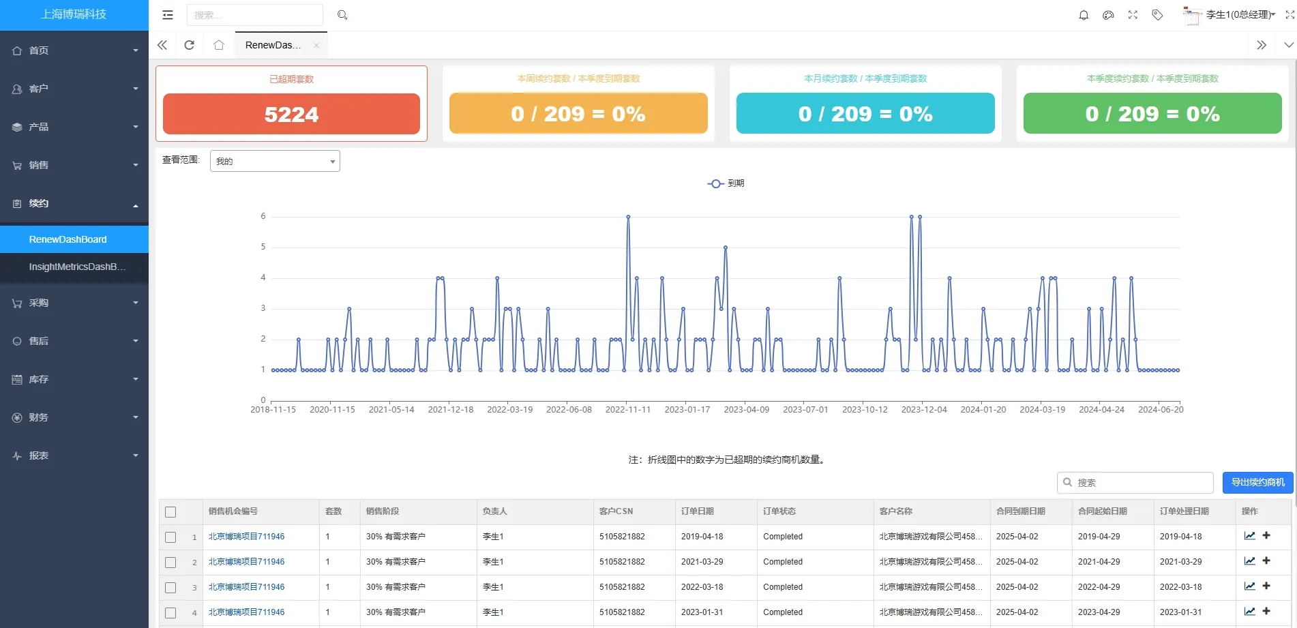This screenshot has height=628, width=1297.
Task: Open the tab list dropdown chevron
Action: point(1288,45)
